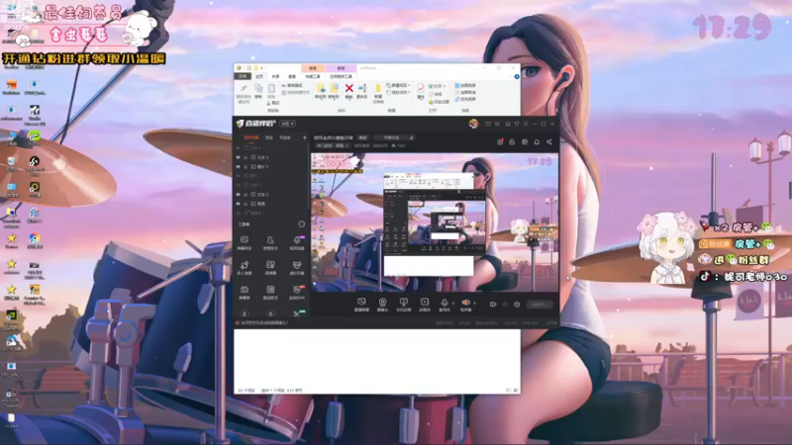Click the gift box icon with red badge

point(500,141)
